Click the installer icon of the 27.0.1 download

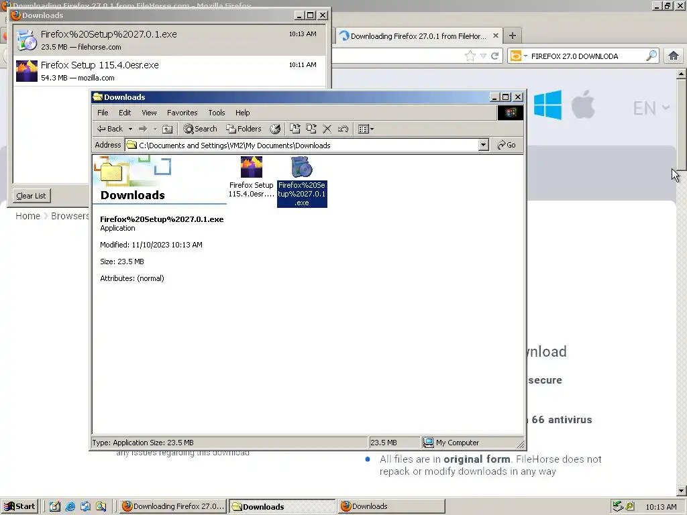26,40
